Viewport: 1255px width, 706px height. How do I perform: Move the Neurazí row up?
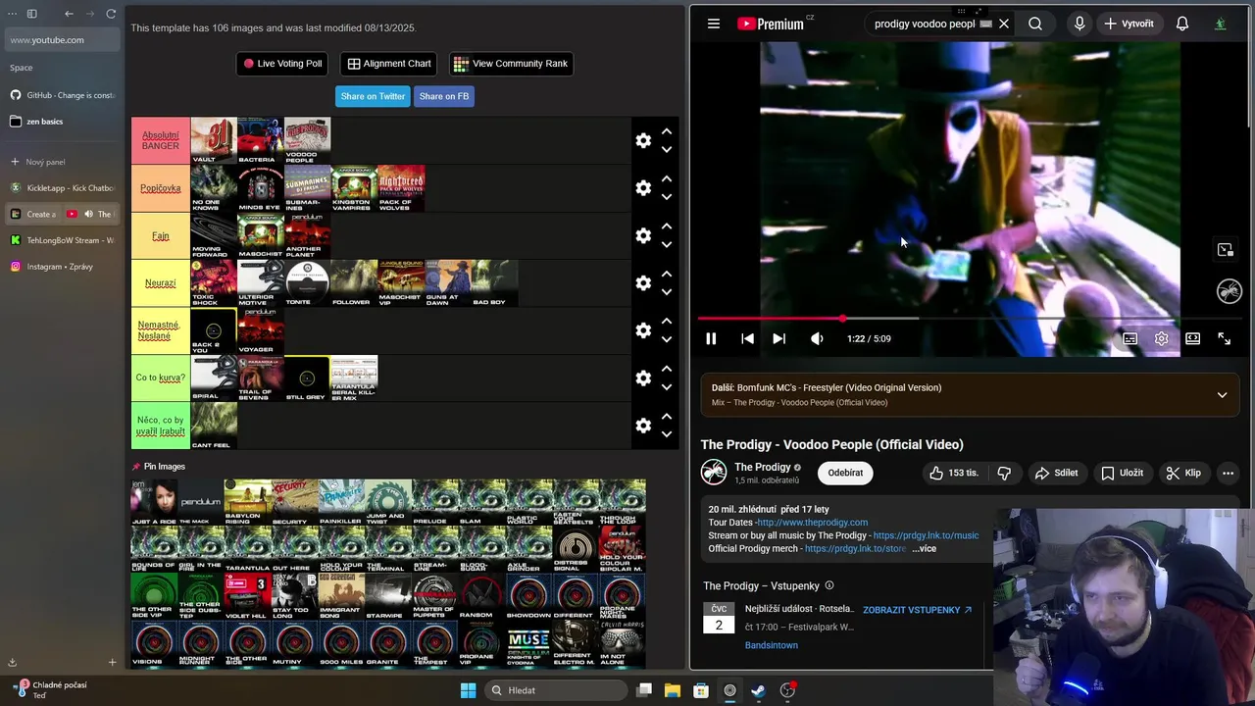[667, 274]
